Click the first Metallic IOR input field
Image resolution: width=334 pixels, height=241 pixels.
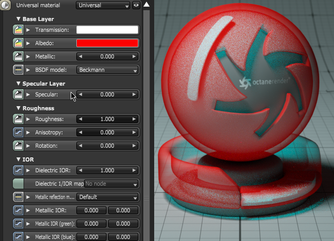91,210
